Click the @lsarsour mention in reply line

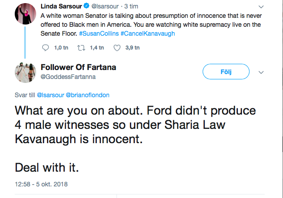click(50, 95)
